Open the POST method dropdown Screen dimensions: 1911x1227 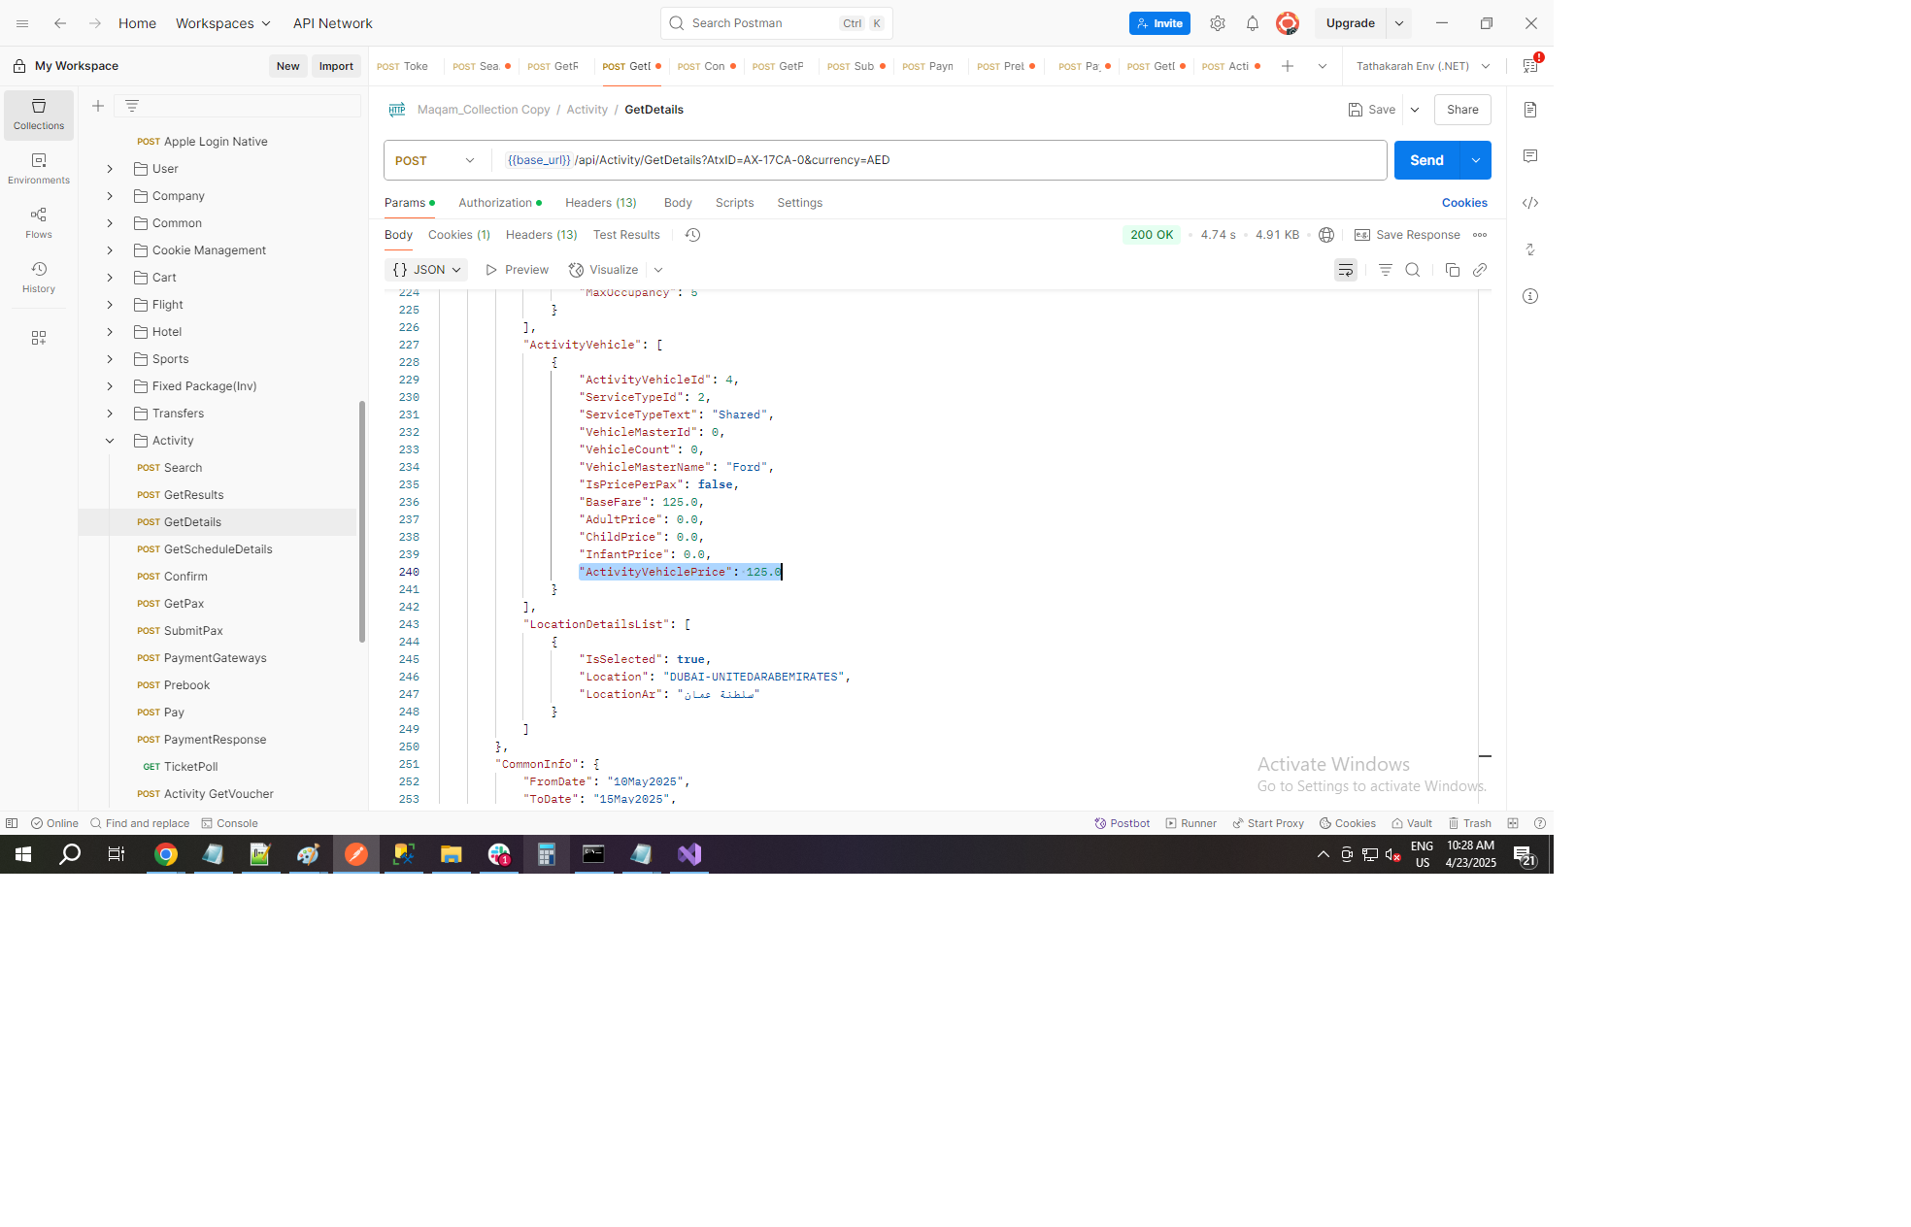pyautogui.click(x=436, y=160)
